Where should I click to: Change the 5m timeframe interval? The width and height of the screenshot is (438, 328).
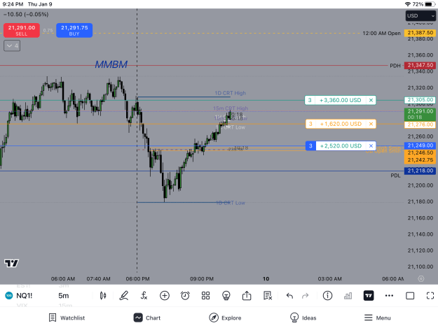point(63,296)
